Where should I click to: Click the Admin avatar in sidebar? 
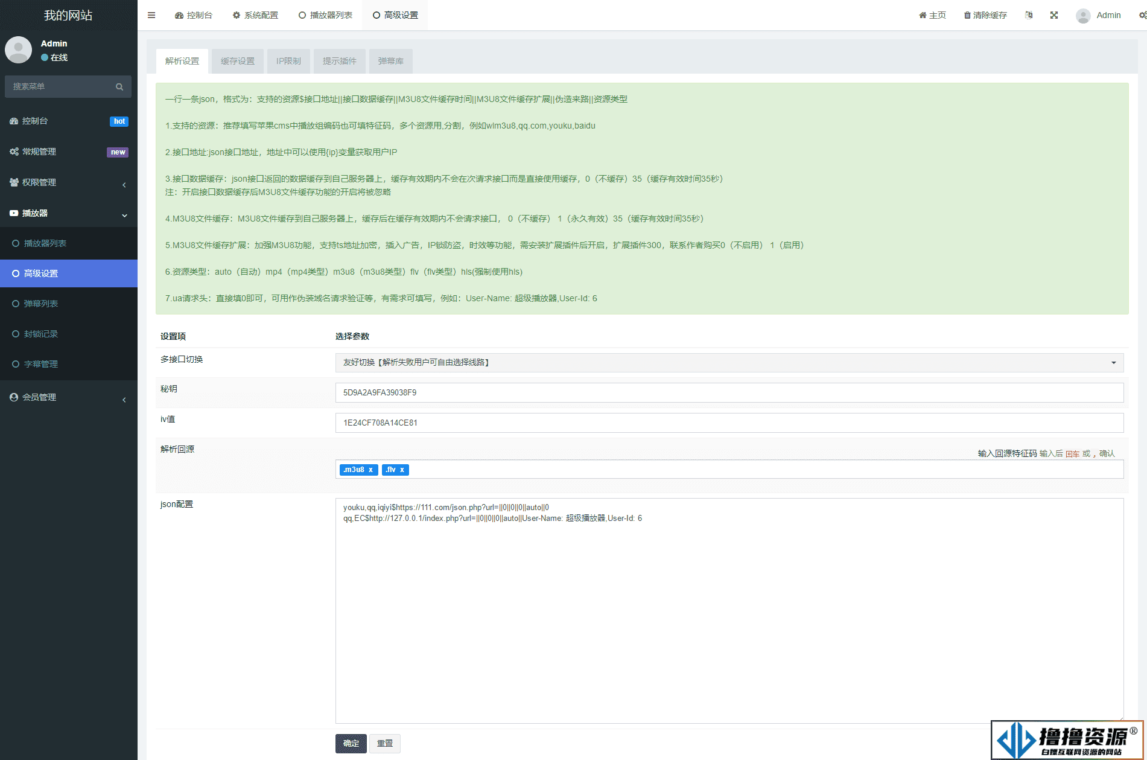coord(19,49)
